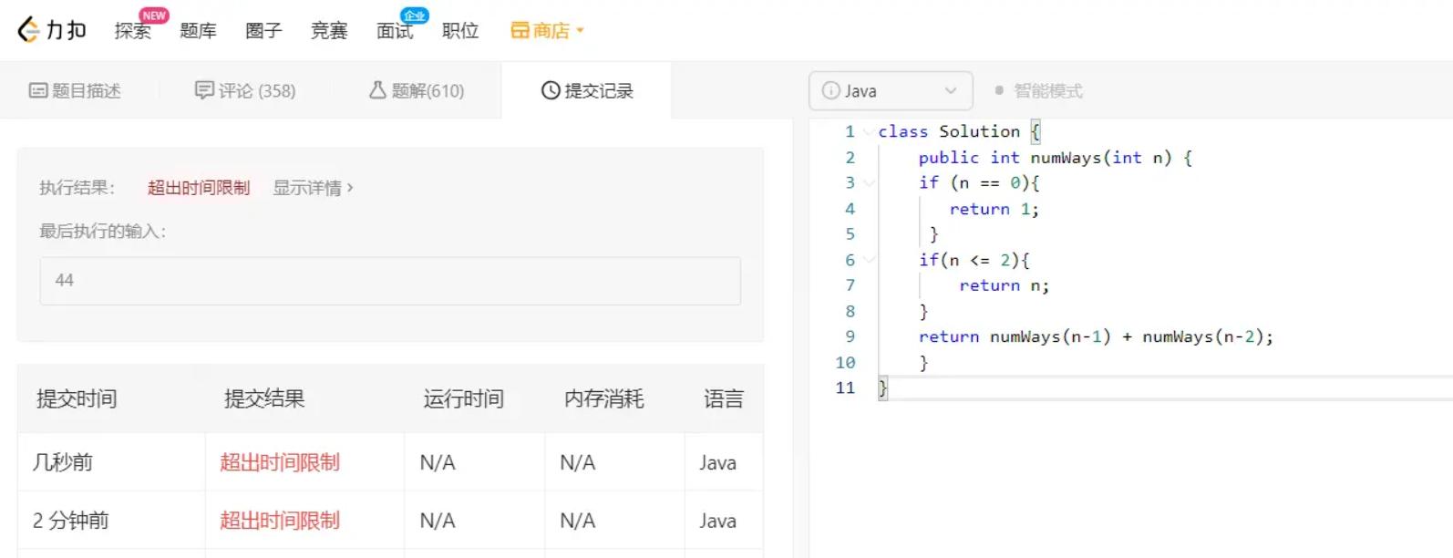Click the 提交记录 clock icon
The image size is (1453, 558).
(551, 90)
